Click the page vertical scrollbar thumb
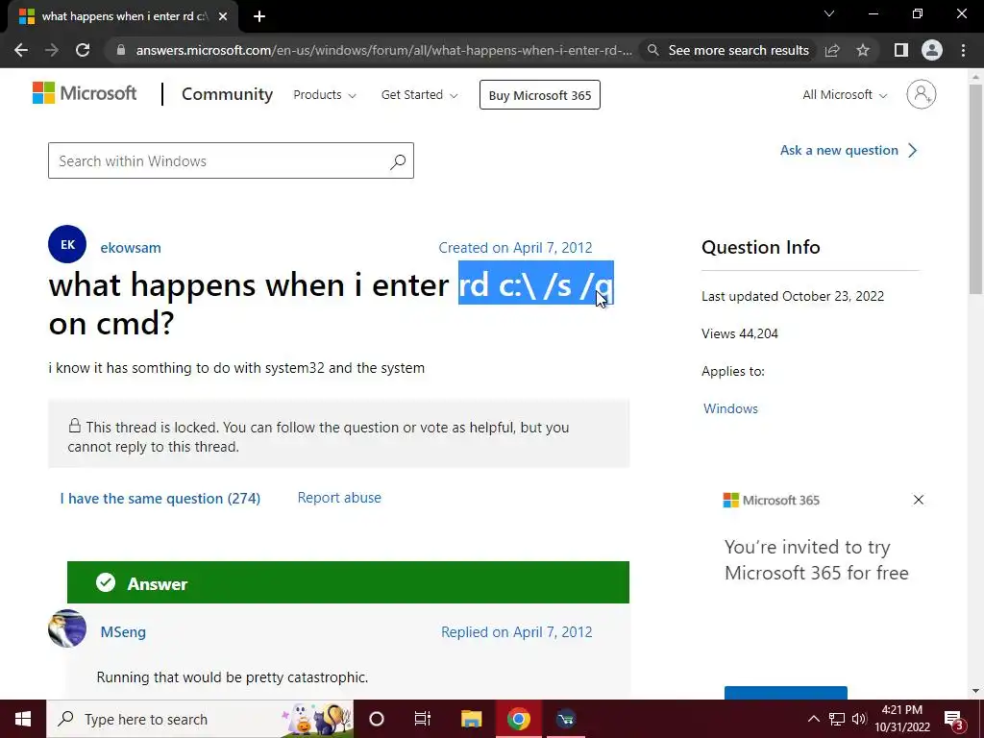984x738 pixels. pos(975,188)
